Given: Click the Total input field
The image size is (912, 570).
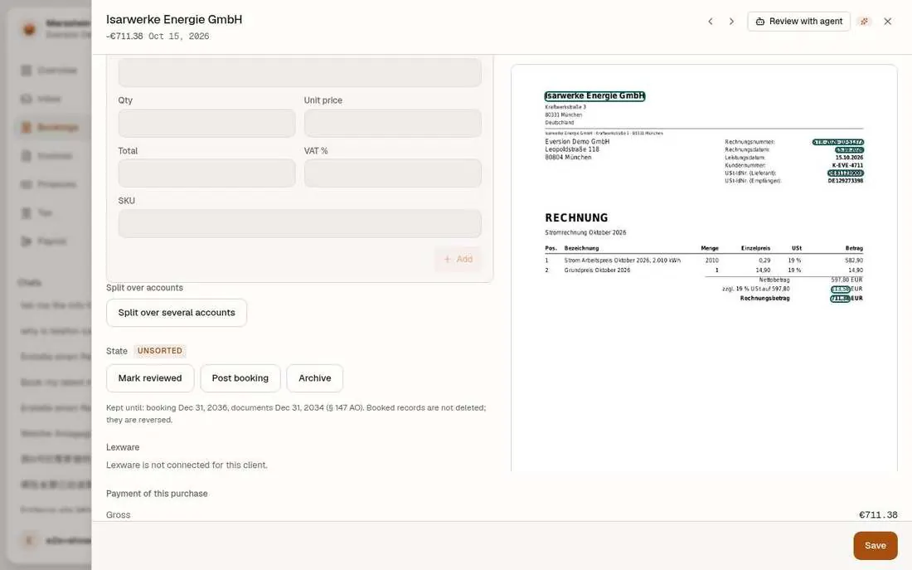Looking at the screenshot, I should [206, 173].
